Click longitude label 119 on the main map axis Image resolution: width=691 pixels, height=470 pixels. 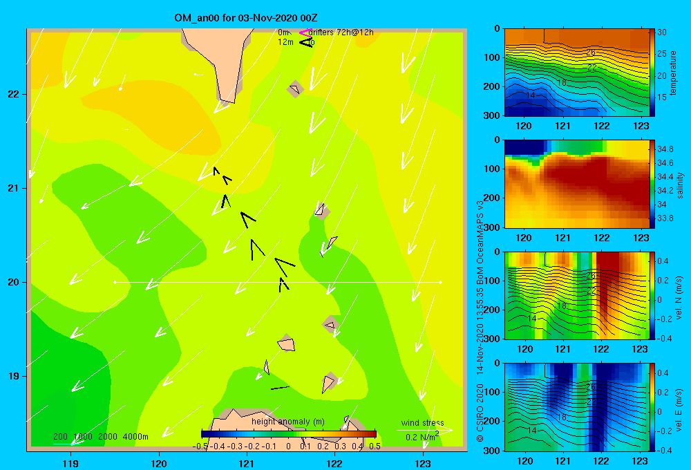(70, 463)
